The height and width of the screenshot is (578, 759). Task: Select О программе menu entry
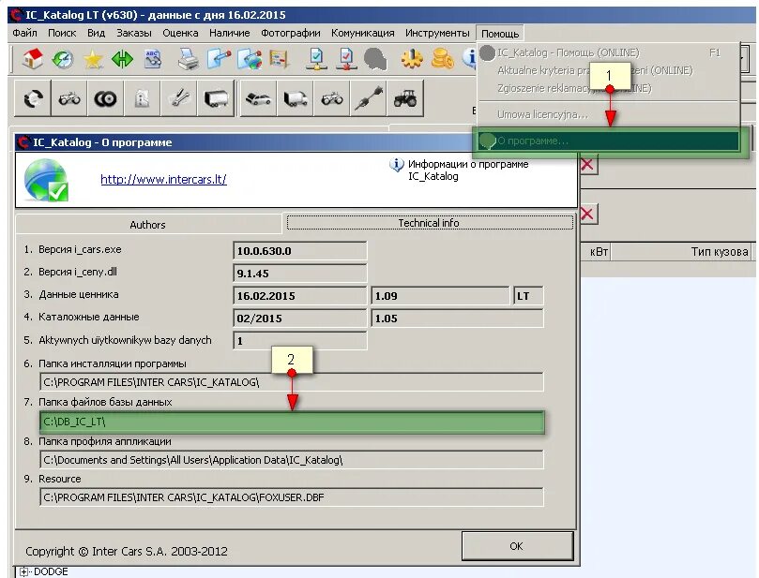point(609,141)
